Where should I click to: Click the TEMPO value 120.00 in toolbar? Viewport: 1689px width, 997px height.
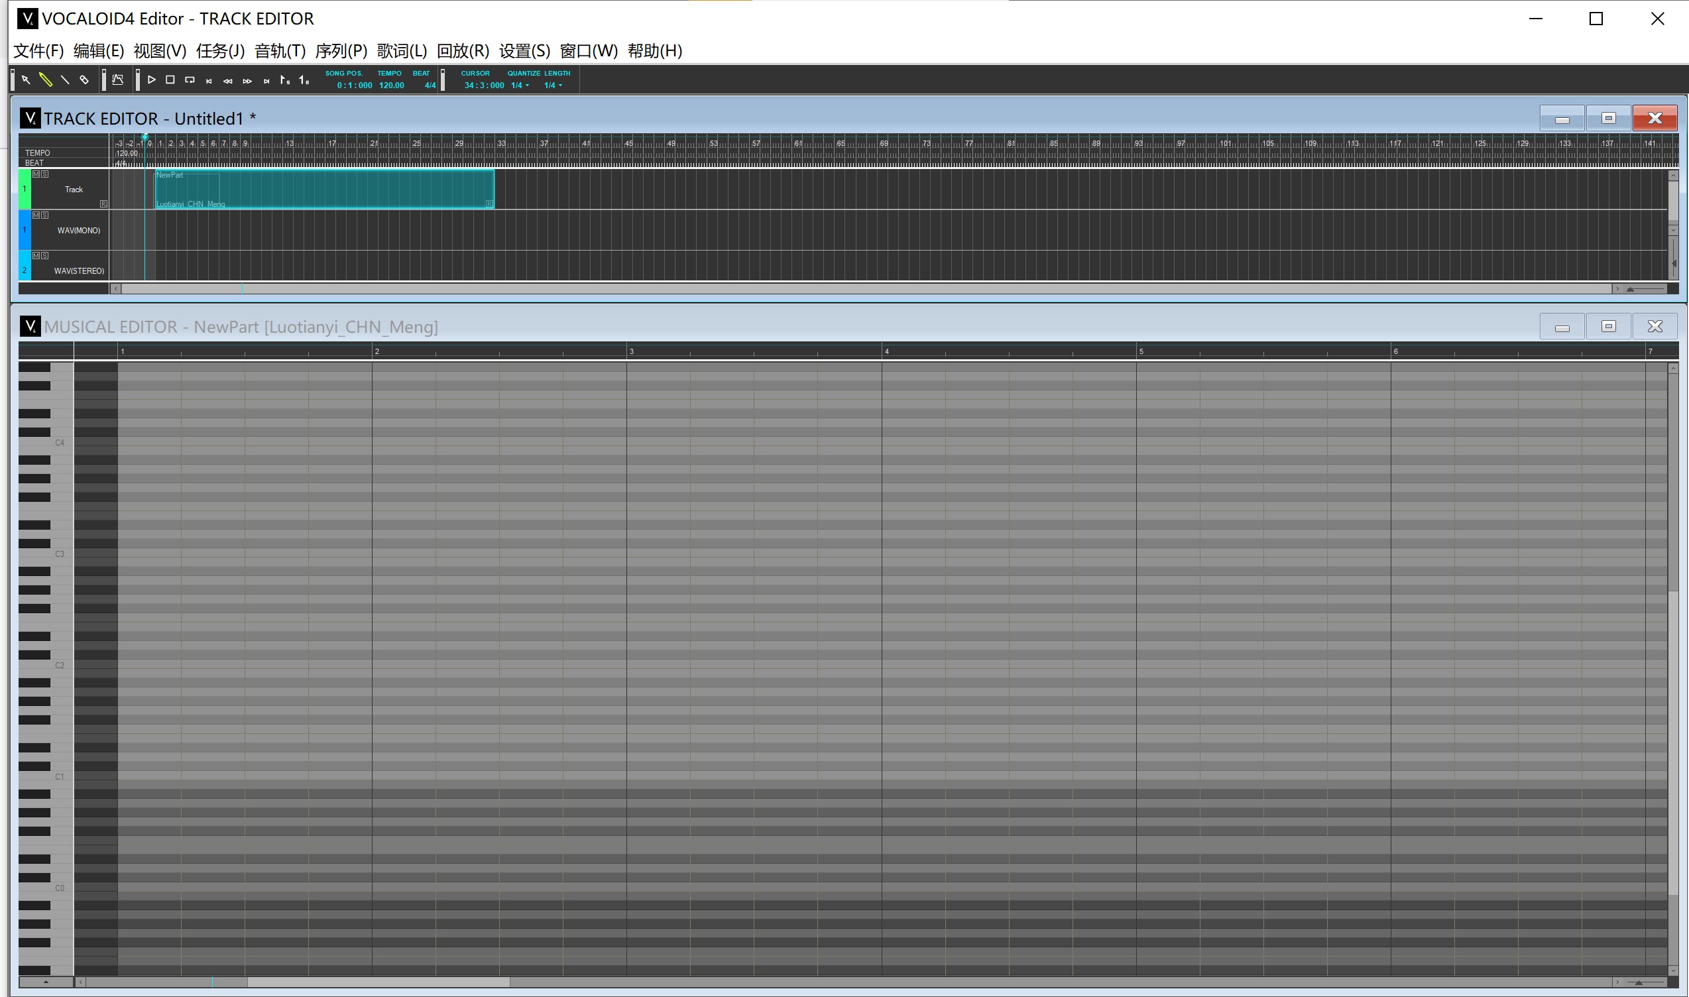coord(391,86)
